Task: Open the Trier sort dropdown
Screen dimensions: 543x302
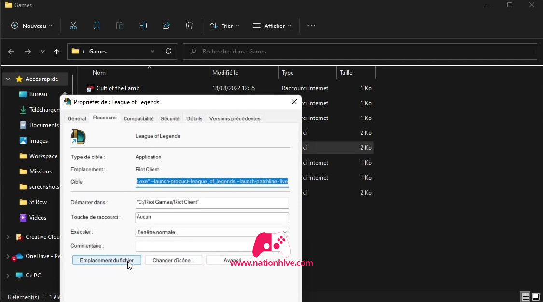Action: tap(224, 26)
